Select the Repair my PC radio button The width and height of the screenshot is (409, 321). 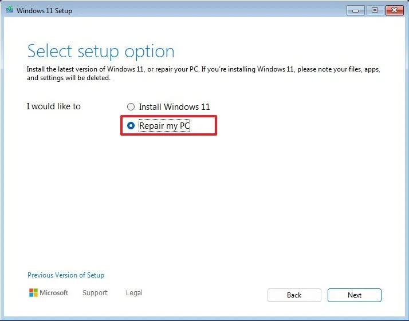(x=131, y=126)
